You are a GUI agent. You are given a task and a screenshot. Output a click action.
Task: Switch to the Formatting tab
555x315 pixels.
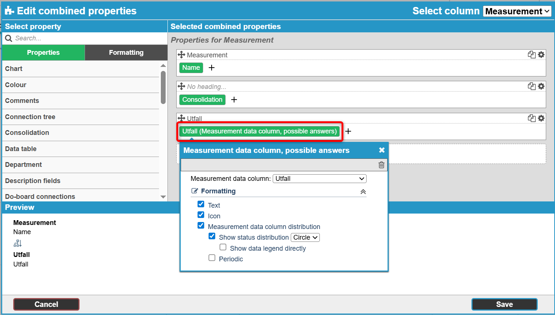[126, 53]
